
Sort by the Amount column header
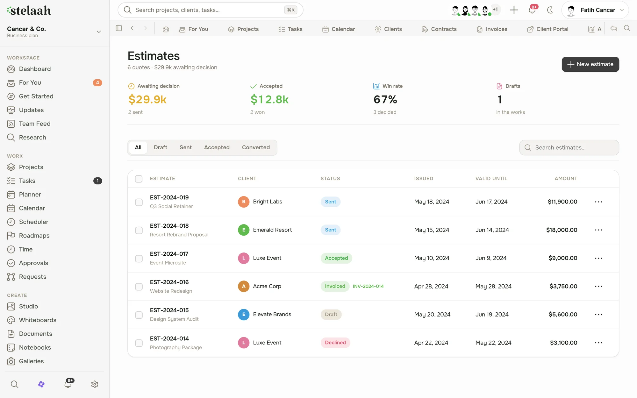[x=566, y=179]
